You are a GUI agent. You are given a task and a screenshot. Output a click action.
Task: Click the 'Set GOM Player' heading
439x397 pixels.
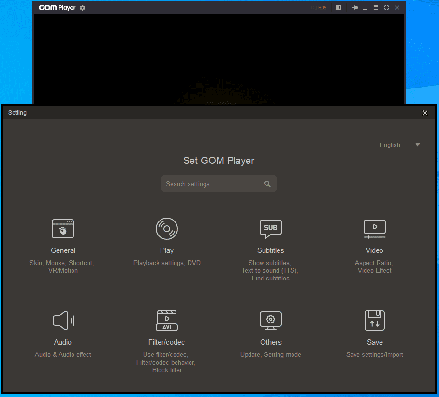pyautogui.click(x=219, y=161)
